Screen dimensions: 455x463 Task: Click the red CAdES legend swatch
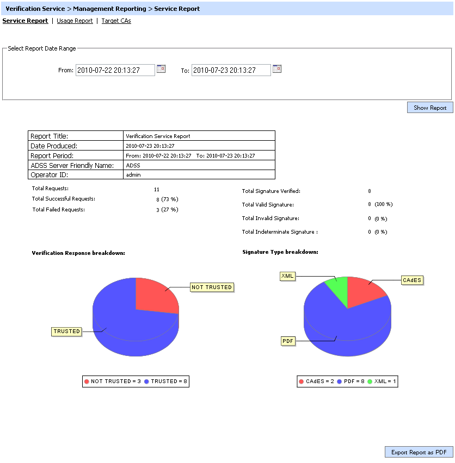[302, 381]
